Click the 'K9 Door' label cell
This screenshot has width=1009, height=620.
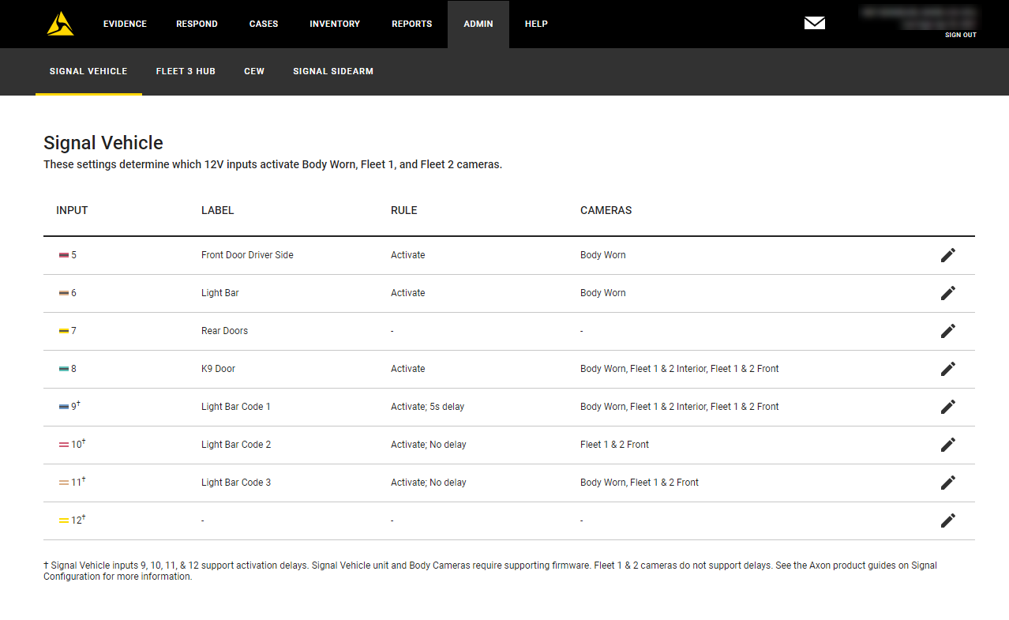(218, 369)
